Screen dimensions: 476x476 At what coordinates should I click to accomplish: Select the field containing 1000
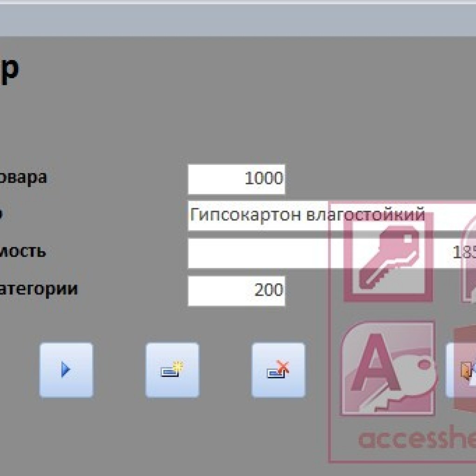pos(237,179)
